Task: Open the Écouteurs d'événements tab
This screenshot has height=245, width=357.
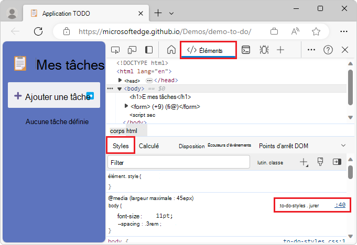Action: pos(229,145)
